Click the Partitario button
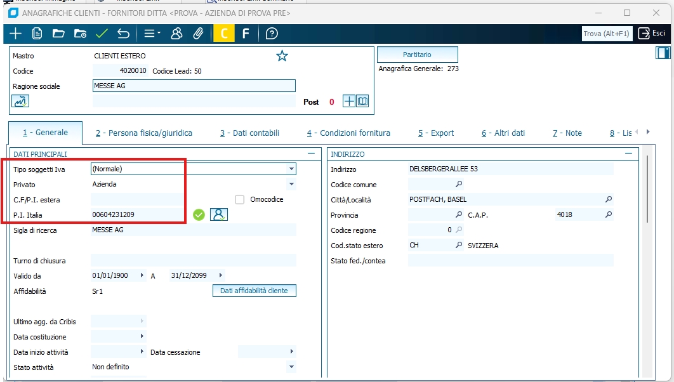This screenshot has width=674, height=382. [x=417, y=55]
